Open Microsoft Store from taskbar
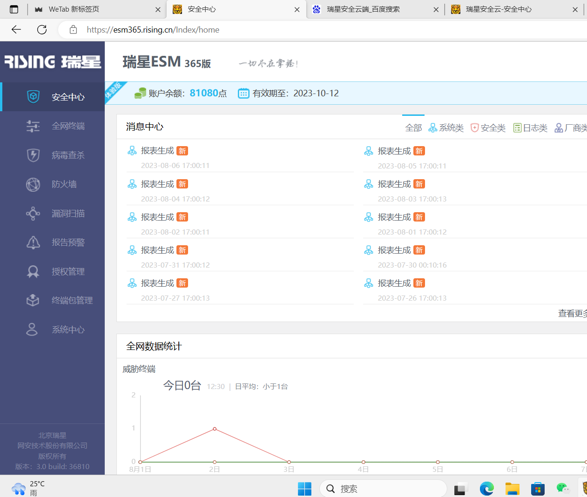 (538, 489)
